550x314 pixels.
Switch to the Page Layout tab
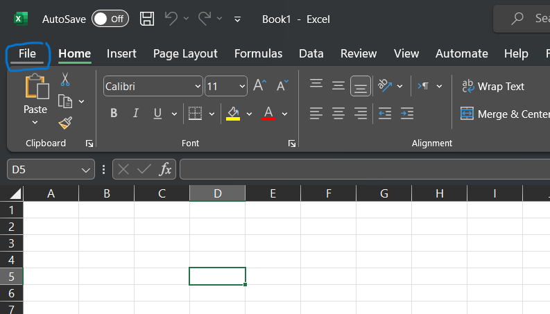185,53
